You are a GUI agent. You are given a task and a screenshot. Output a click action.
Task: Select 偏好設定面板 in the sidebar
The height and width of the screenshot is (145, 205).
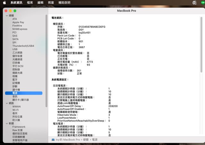(20, 133)
